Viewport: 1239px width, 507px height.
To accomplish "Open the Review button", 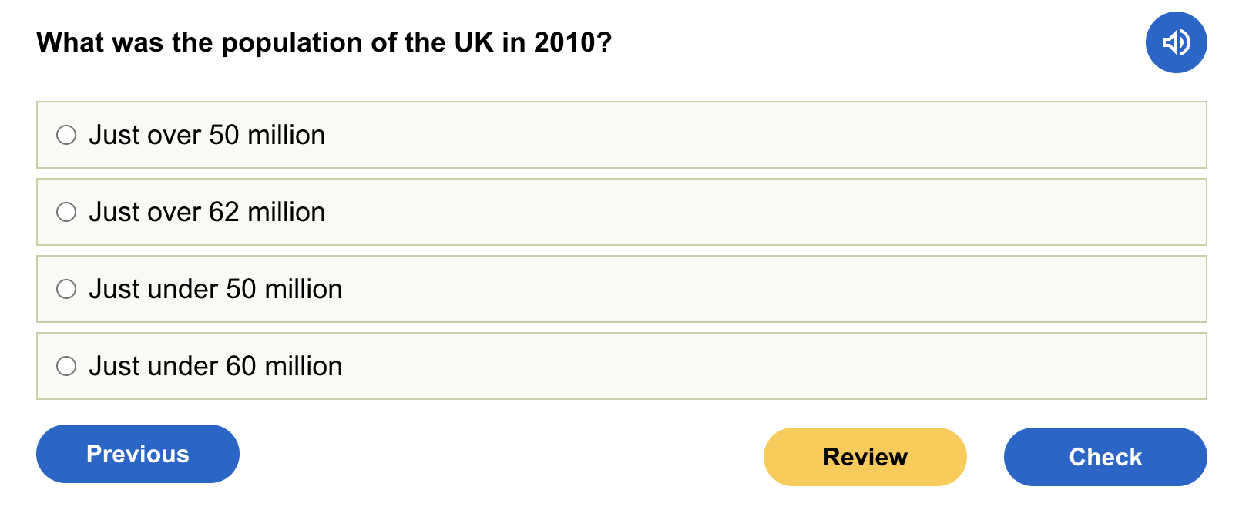I will 865,457.
